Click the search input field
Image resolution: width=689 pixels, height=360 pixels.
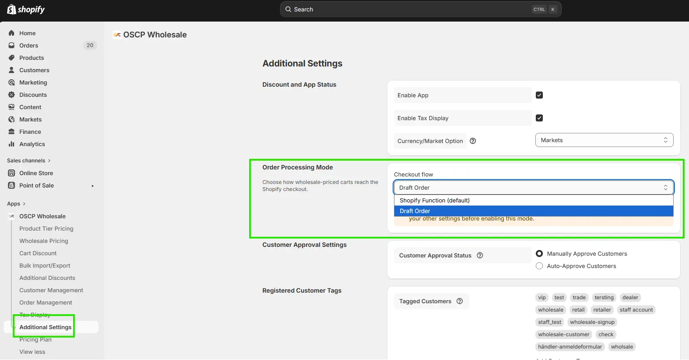tap(420, 9)
